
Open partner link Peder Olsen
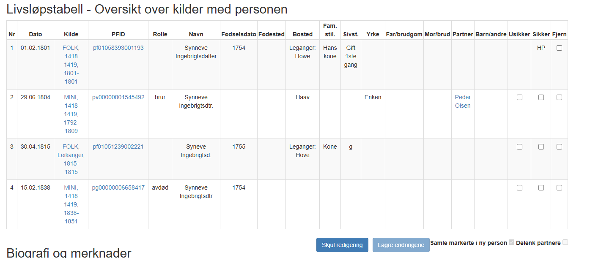coord(463,102)
